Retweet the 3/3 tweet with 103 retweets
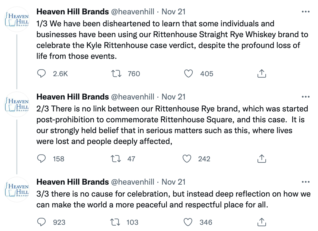The image size is (318, 231). (x=116, y=222)
